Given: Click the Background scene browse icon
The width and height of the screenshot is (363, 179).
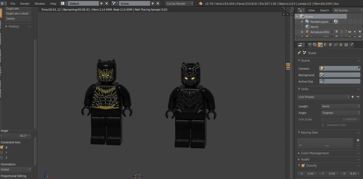Looking at the screenshot, I should [322, 75].
